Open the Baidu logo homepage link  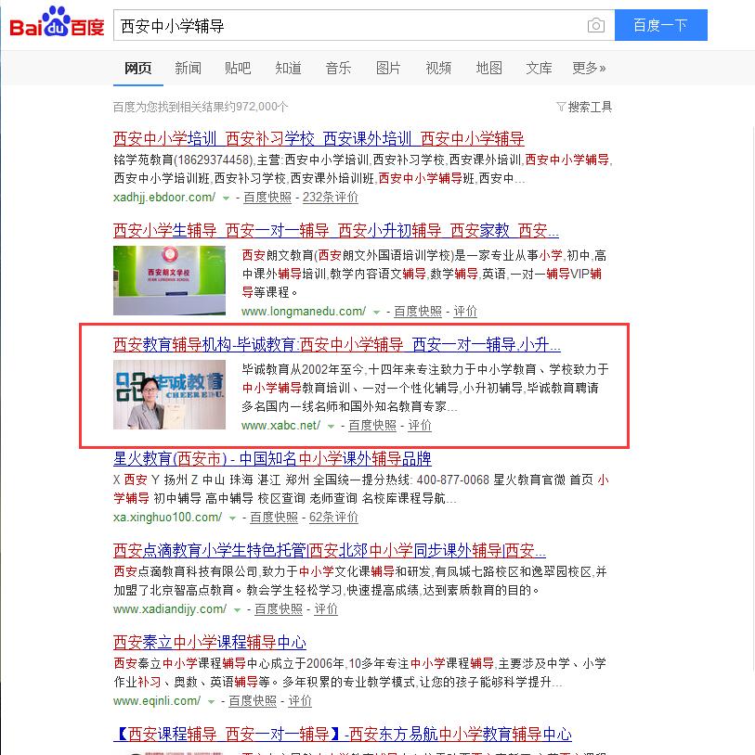[57, 22]
